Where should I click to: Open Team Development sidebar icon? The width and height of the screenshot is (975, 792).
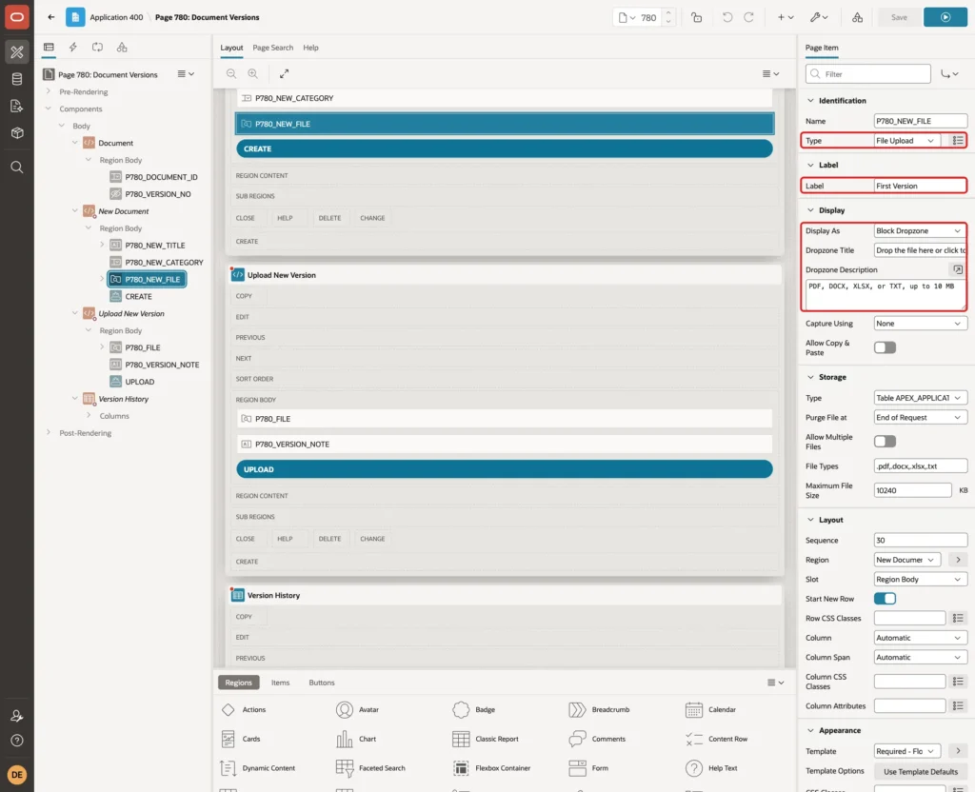click(17, 107)
